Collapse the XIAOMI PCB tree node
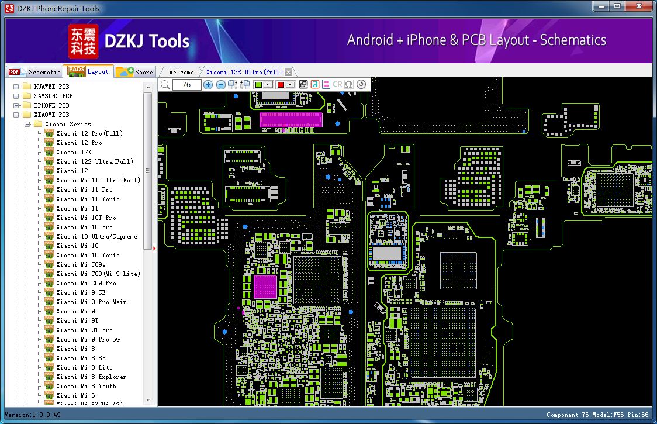This screenshot has width=657, height=424. pyautogui.click(x=16, y=115)
